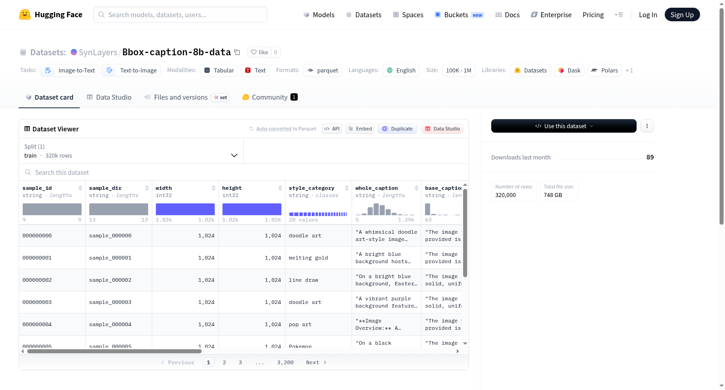Open the Use this dataset dropdown
Viewport: 725px width, 390px height.
click(x=564, y=126)
